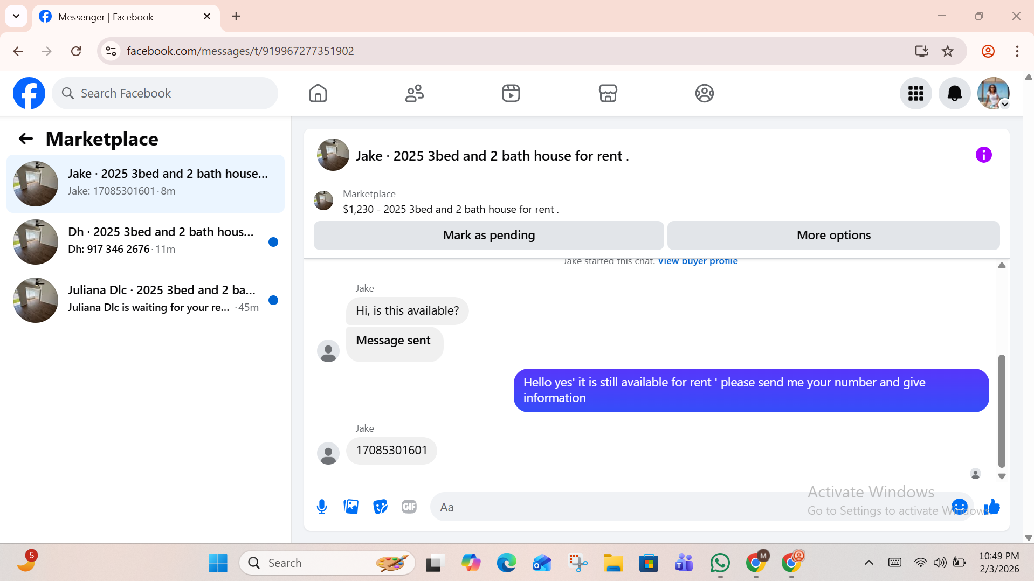Send a thumbs up like
The image size is (1034, 581).
click(x=992, y=507)
